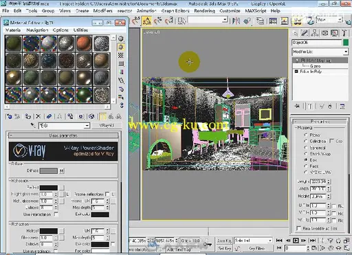352x255 pixels.
Task: Click the Sample Type sphere icon
Action: click(121, 38)
